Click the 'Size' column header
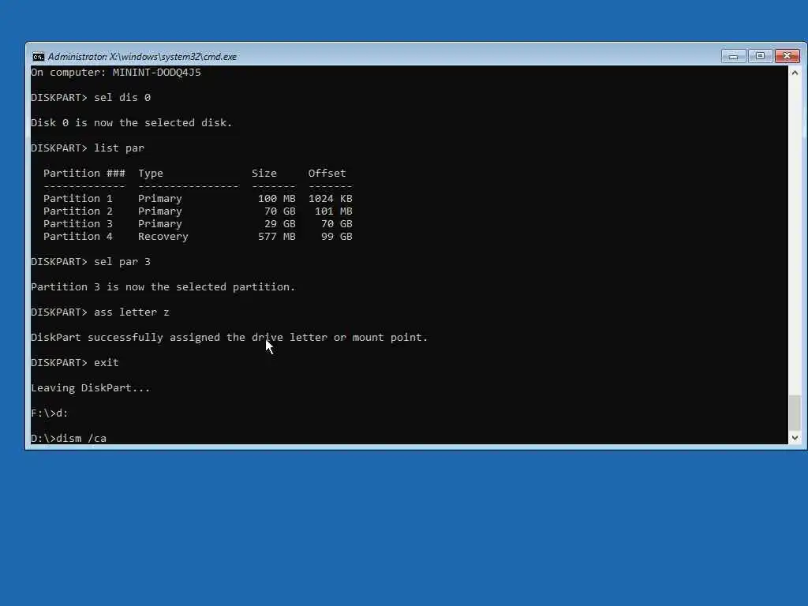This screenshot has width=808, height=606. tap(264, 173)
